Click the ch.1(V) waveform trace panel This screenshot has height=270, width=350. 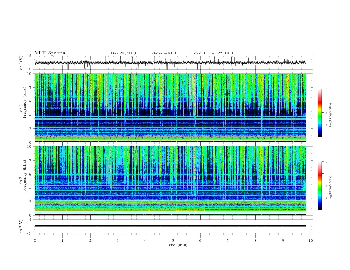173,63
